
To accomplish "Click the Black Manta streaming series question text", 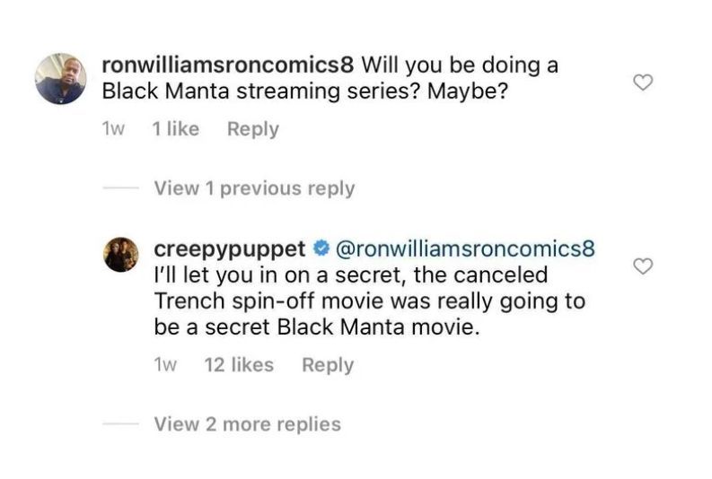I will 305,91.
